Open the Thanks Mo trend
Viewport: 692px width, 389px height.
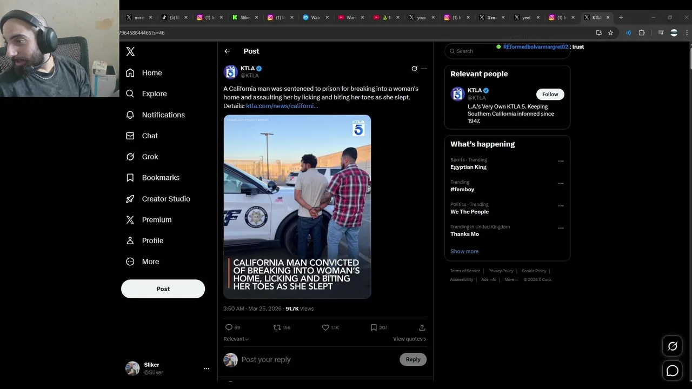(x=464, y=234)
